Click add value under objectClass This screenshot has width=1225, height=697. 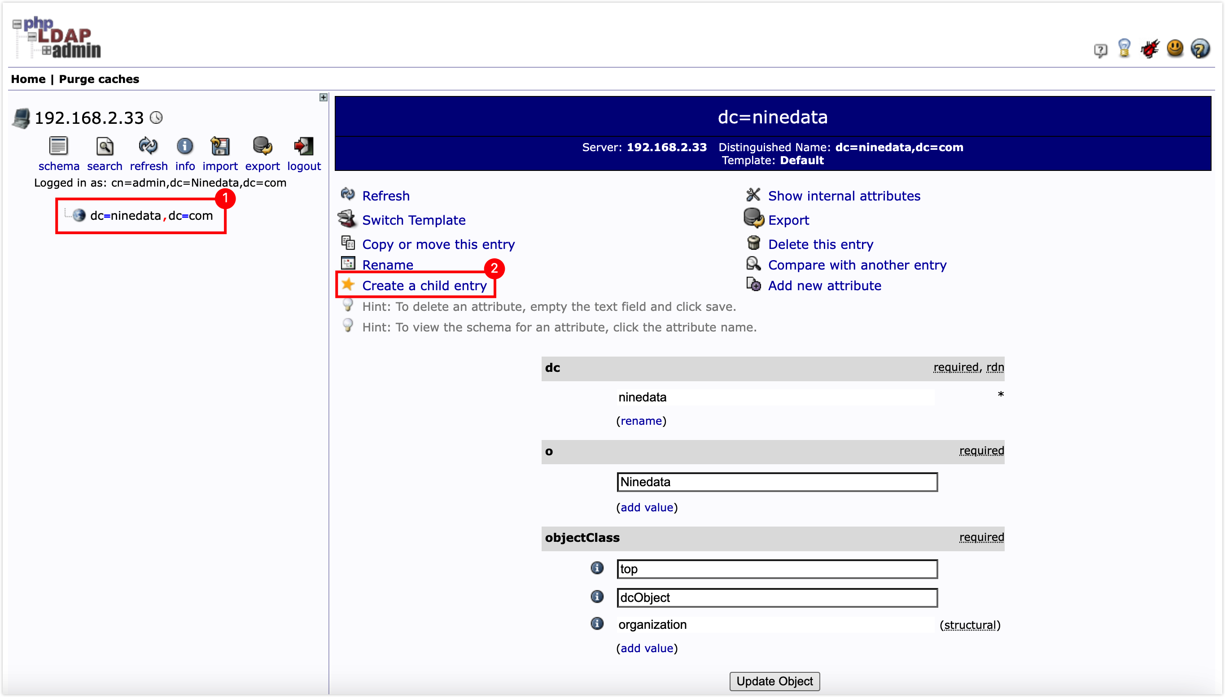coord(647,648)
